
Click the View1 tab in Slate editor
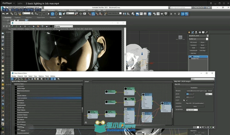coord(87,81)
